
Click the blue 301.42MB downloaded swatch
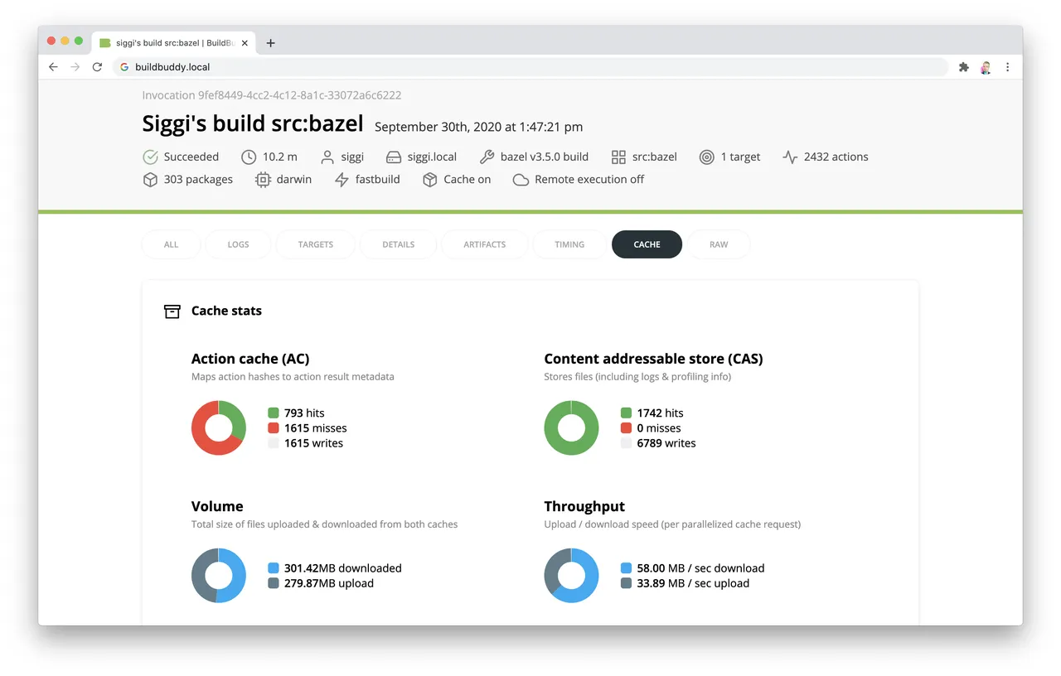274,568
